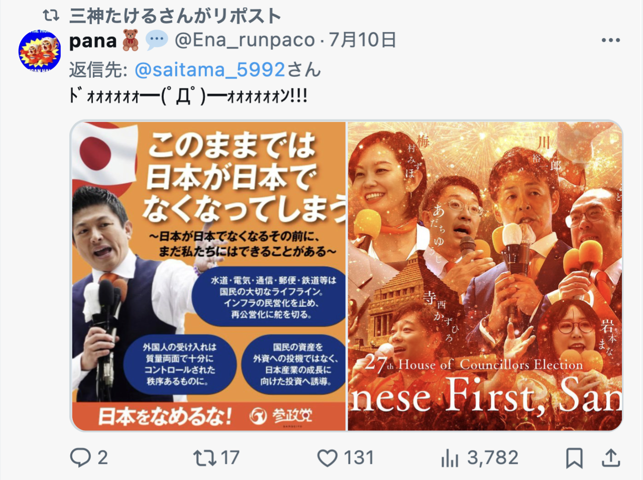Share the post via the upload icon
Image resolution: width=643 pixels, height=480 pixels.
[610, 458]
